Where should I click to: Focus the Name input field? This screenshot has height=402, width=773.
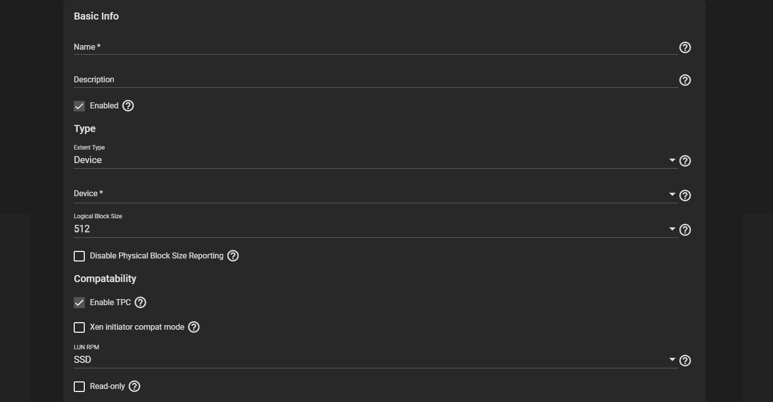376,47
